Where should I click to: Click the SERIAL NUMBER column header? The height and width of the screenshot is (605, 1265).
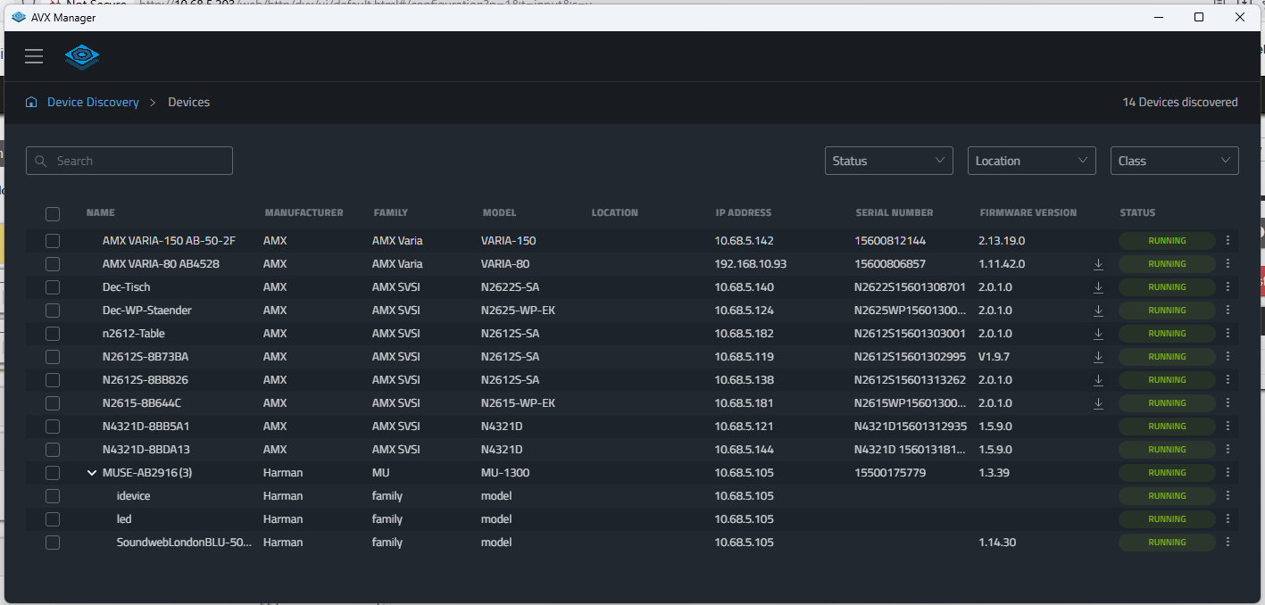pyautogui.click(x=895, y=213)
